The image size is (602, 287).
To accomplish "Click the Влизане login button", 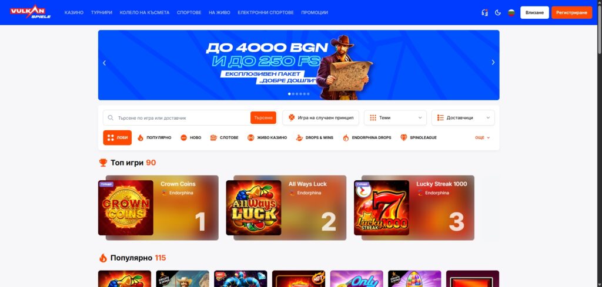I will pos(534,13).
